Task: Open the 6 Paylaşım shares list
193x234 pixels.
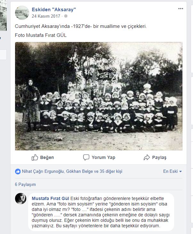Action: pyautogui.click(x=25, y=184)
